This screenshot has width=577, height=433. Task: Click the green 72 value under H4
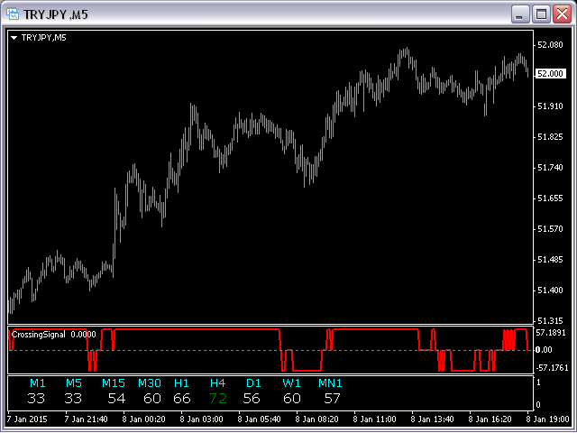(218, 399)
